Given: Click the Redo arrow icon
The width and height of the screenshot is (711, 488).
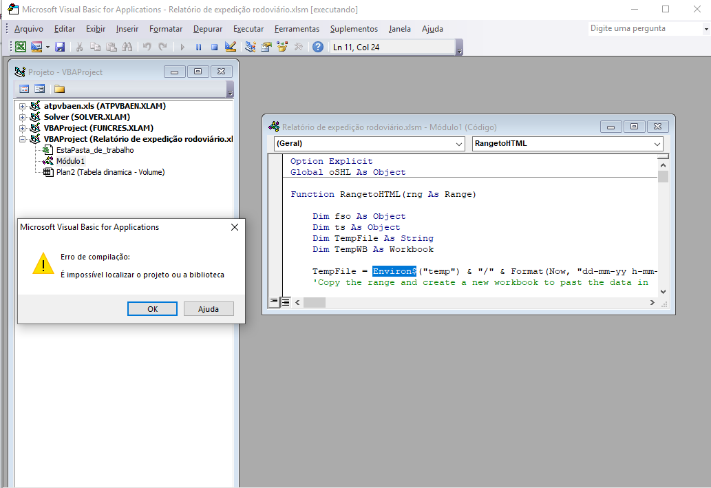Looking at the screenshot, I should coord(162,47).
